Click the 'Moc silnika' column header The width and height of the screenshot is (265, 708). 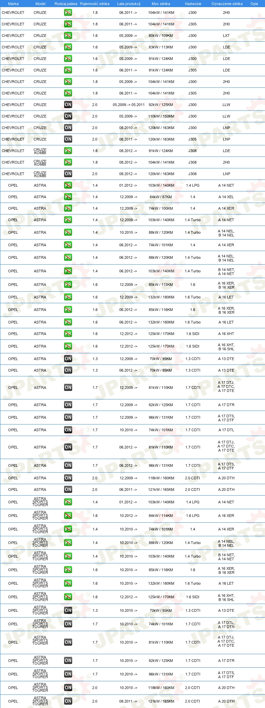coord(161,4)
